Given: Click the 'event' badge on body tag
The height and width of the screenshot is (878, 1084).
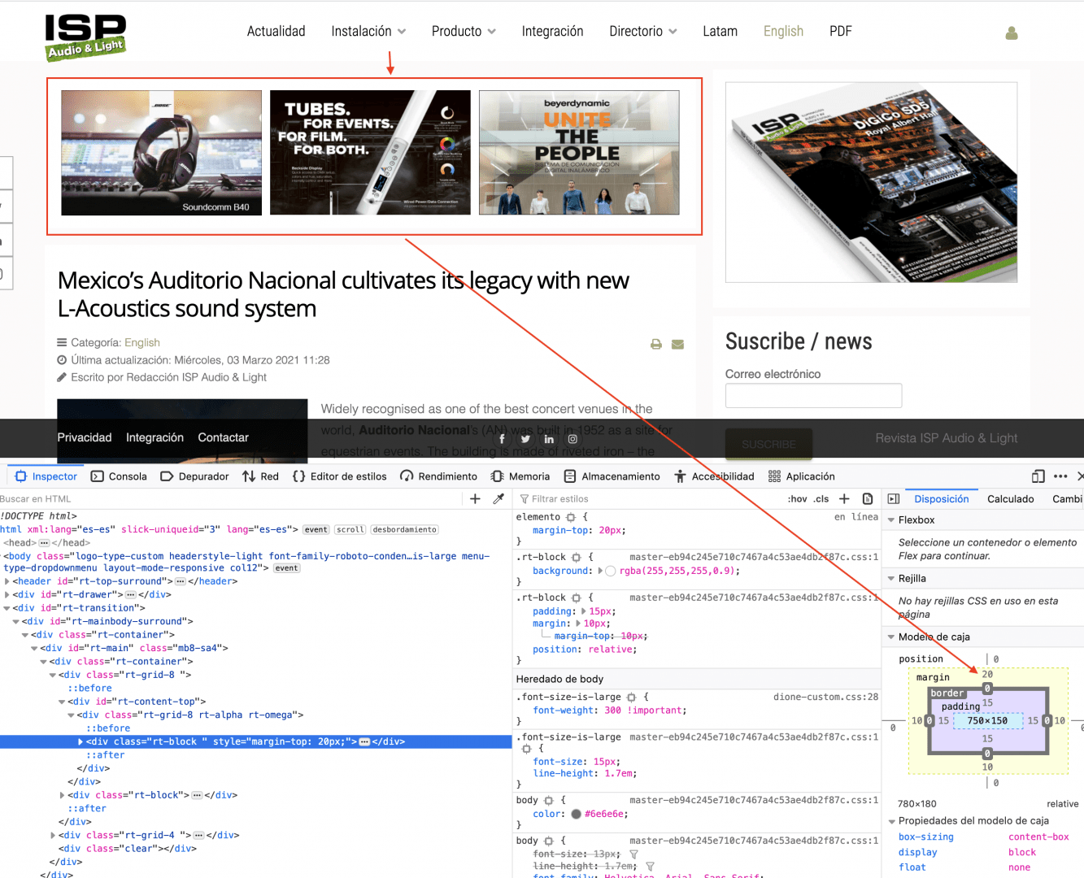Looking at the screenshot, I should click(x=286, y=568).
